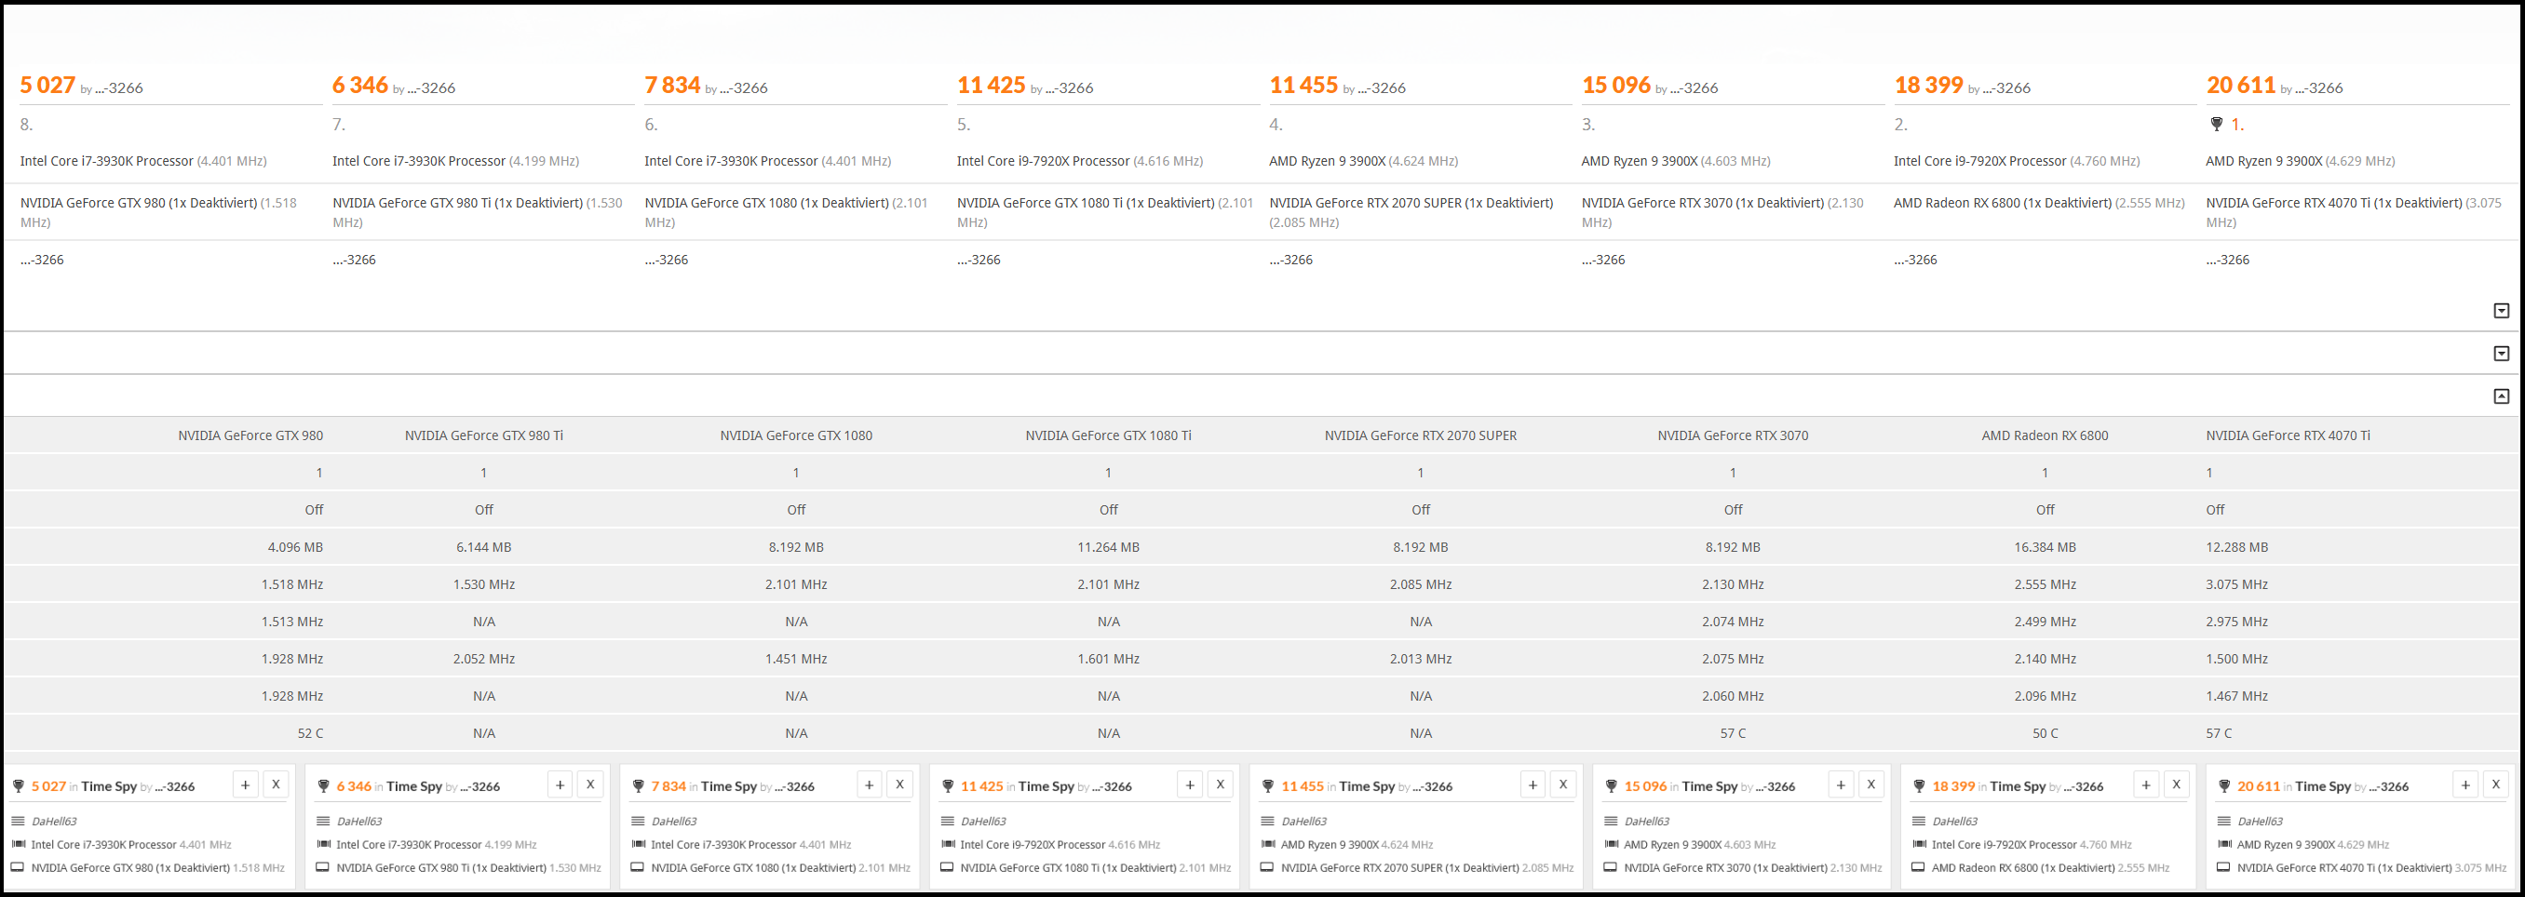The width and height of the screenshot is (2525, 897).
Task: Click the monitor icon beside GeForce GTX 980 in the card
Action: coord(18,867)
